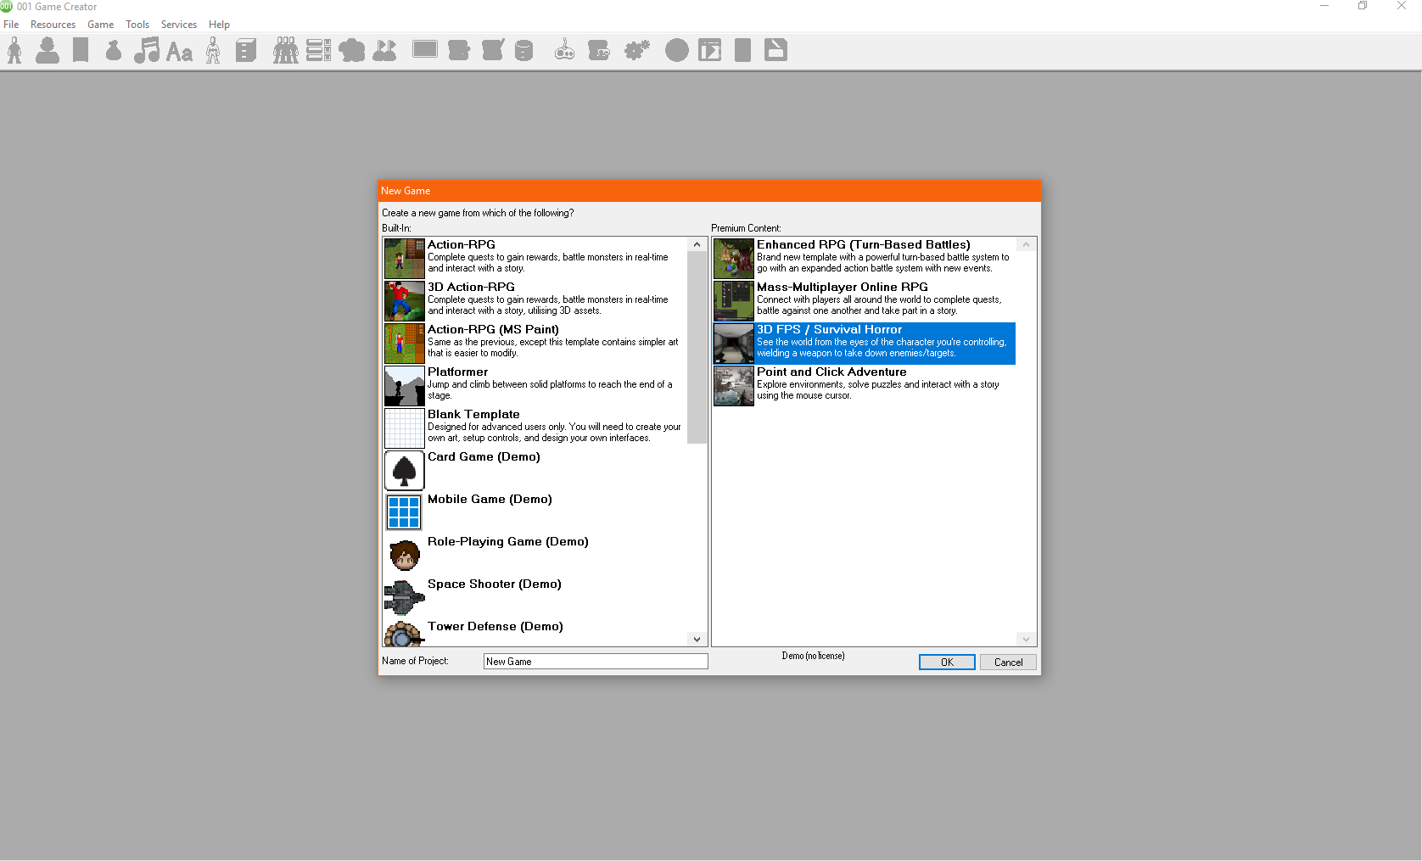Open the Tools menu
Screen dimensions: 1422x861
click(137, 25)
